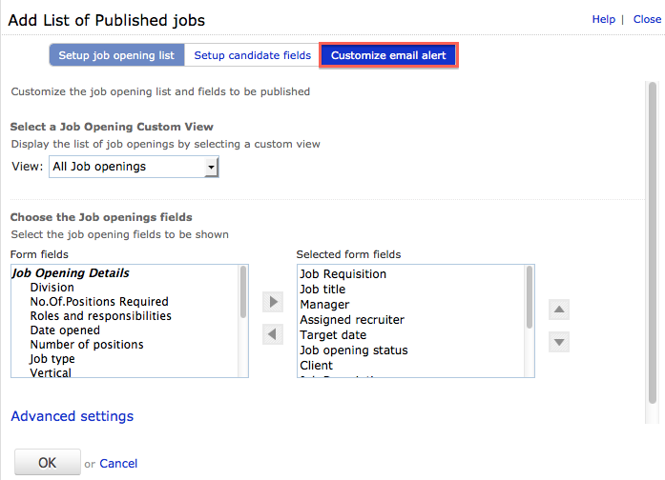This screenshot has height=480, width=665.
Task: Select Job opening status in selected fields
Action: (354, 350)
